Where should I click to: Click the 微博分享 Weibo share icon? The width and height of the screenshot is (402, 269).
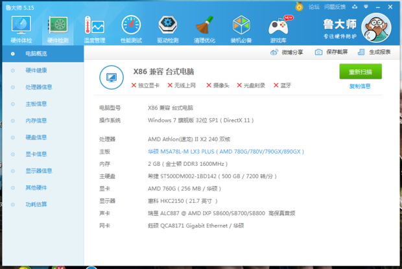[274, 53]
